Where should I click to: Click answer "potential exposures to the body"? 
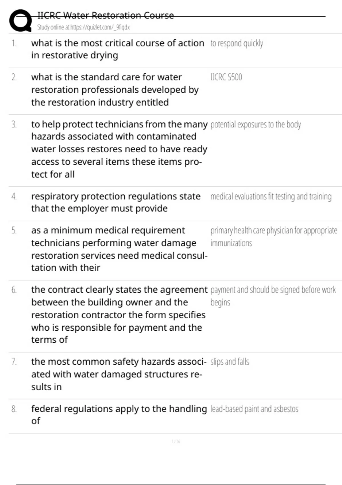click(x=256, y=125)
